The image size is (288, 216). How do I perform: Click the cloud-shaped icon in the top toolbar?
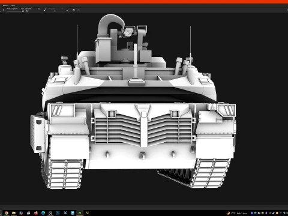(x=74, y=10)
